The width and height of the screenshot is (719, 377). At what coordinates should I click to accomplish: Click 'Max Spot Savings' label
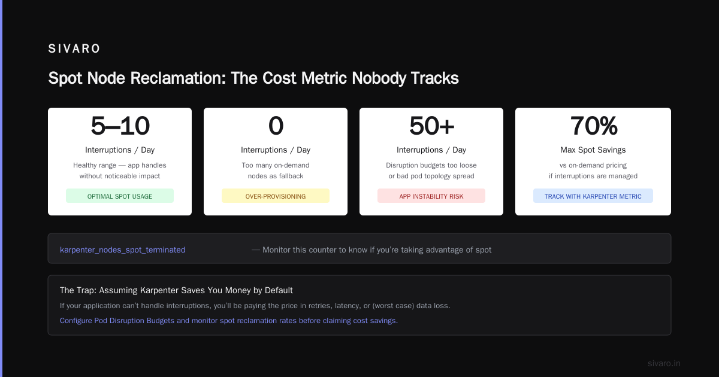pos(593,150)
